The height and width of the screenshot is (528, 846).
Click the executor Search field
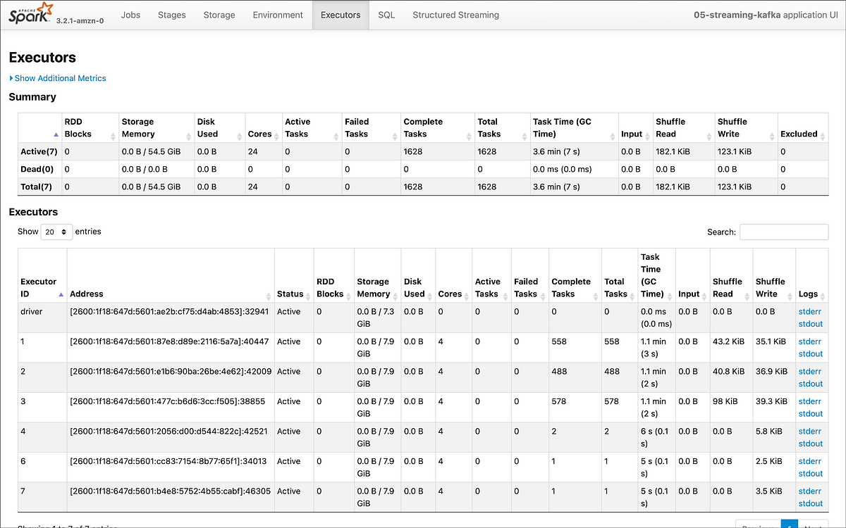[783, 232]
